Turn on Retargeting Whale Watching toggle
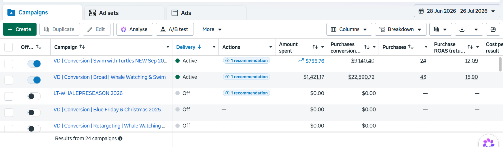The image size is (503, 147). click(x=34, y=129)
